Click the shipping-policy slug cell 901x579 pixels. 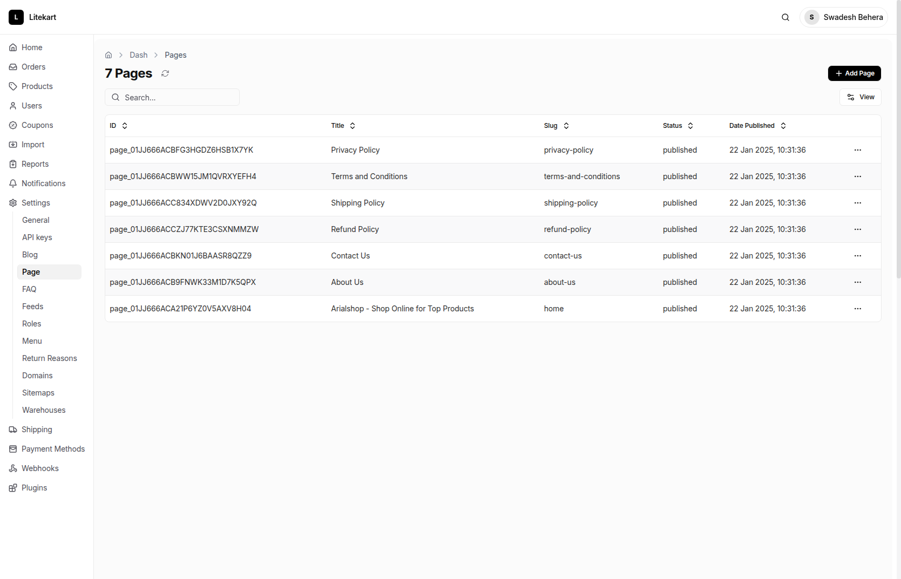(571, 203)
